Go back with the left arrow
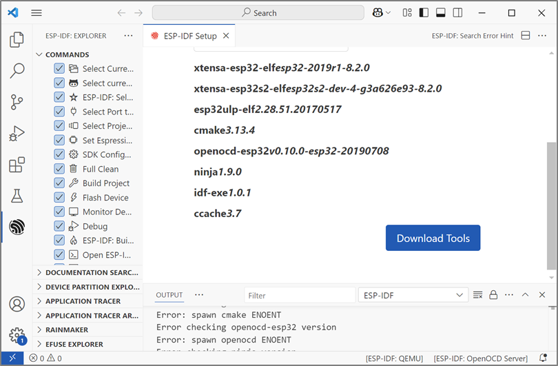This screenshot has width=558, height=366. (121, 13)
